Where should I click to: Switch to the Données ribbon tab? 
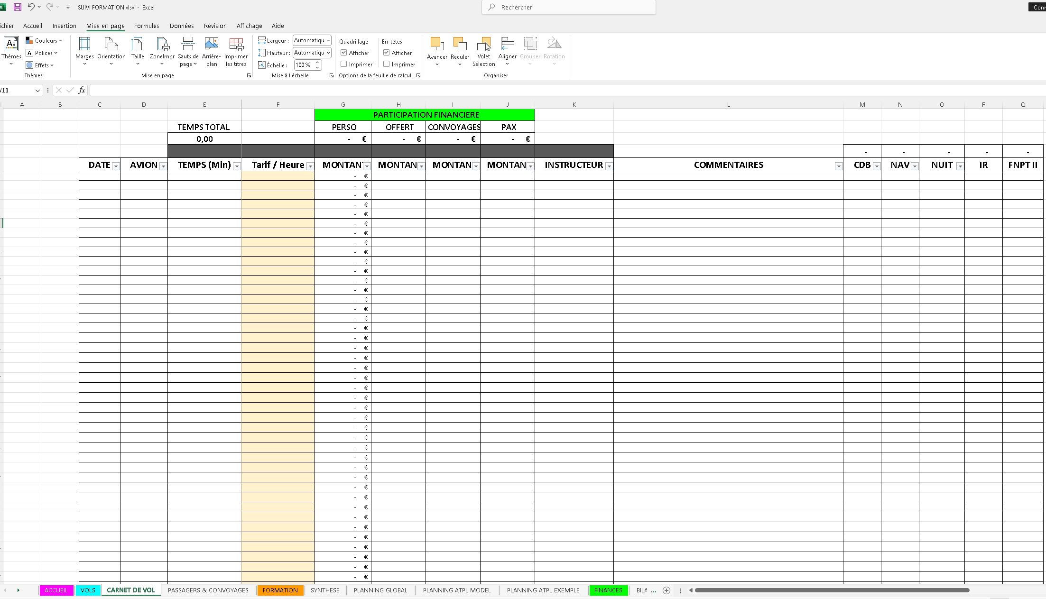click(182, 26)
